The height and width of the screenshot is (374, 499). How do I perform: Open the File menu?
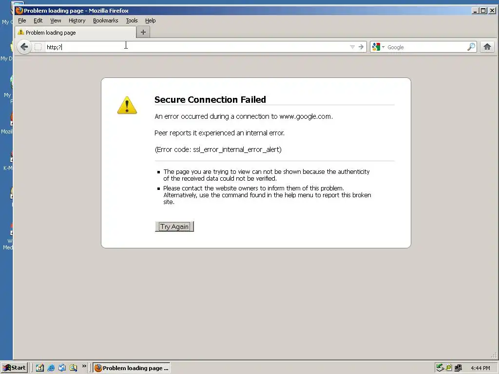(x=22, y=20)
